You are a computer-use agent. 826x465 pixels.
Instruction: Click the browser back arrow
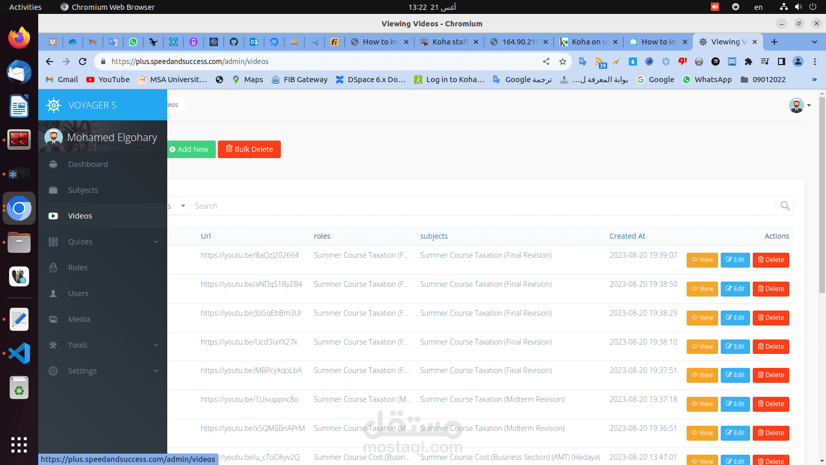point(50,61)
